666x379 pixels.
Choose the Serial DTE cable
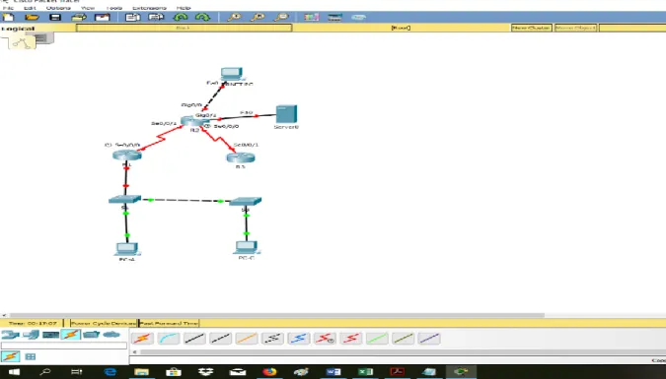point(351,339)
